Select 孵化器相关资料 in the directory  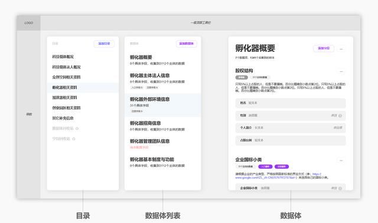tap(83, 87)
